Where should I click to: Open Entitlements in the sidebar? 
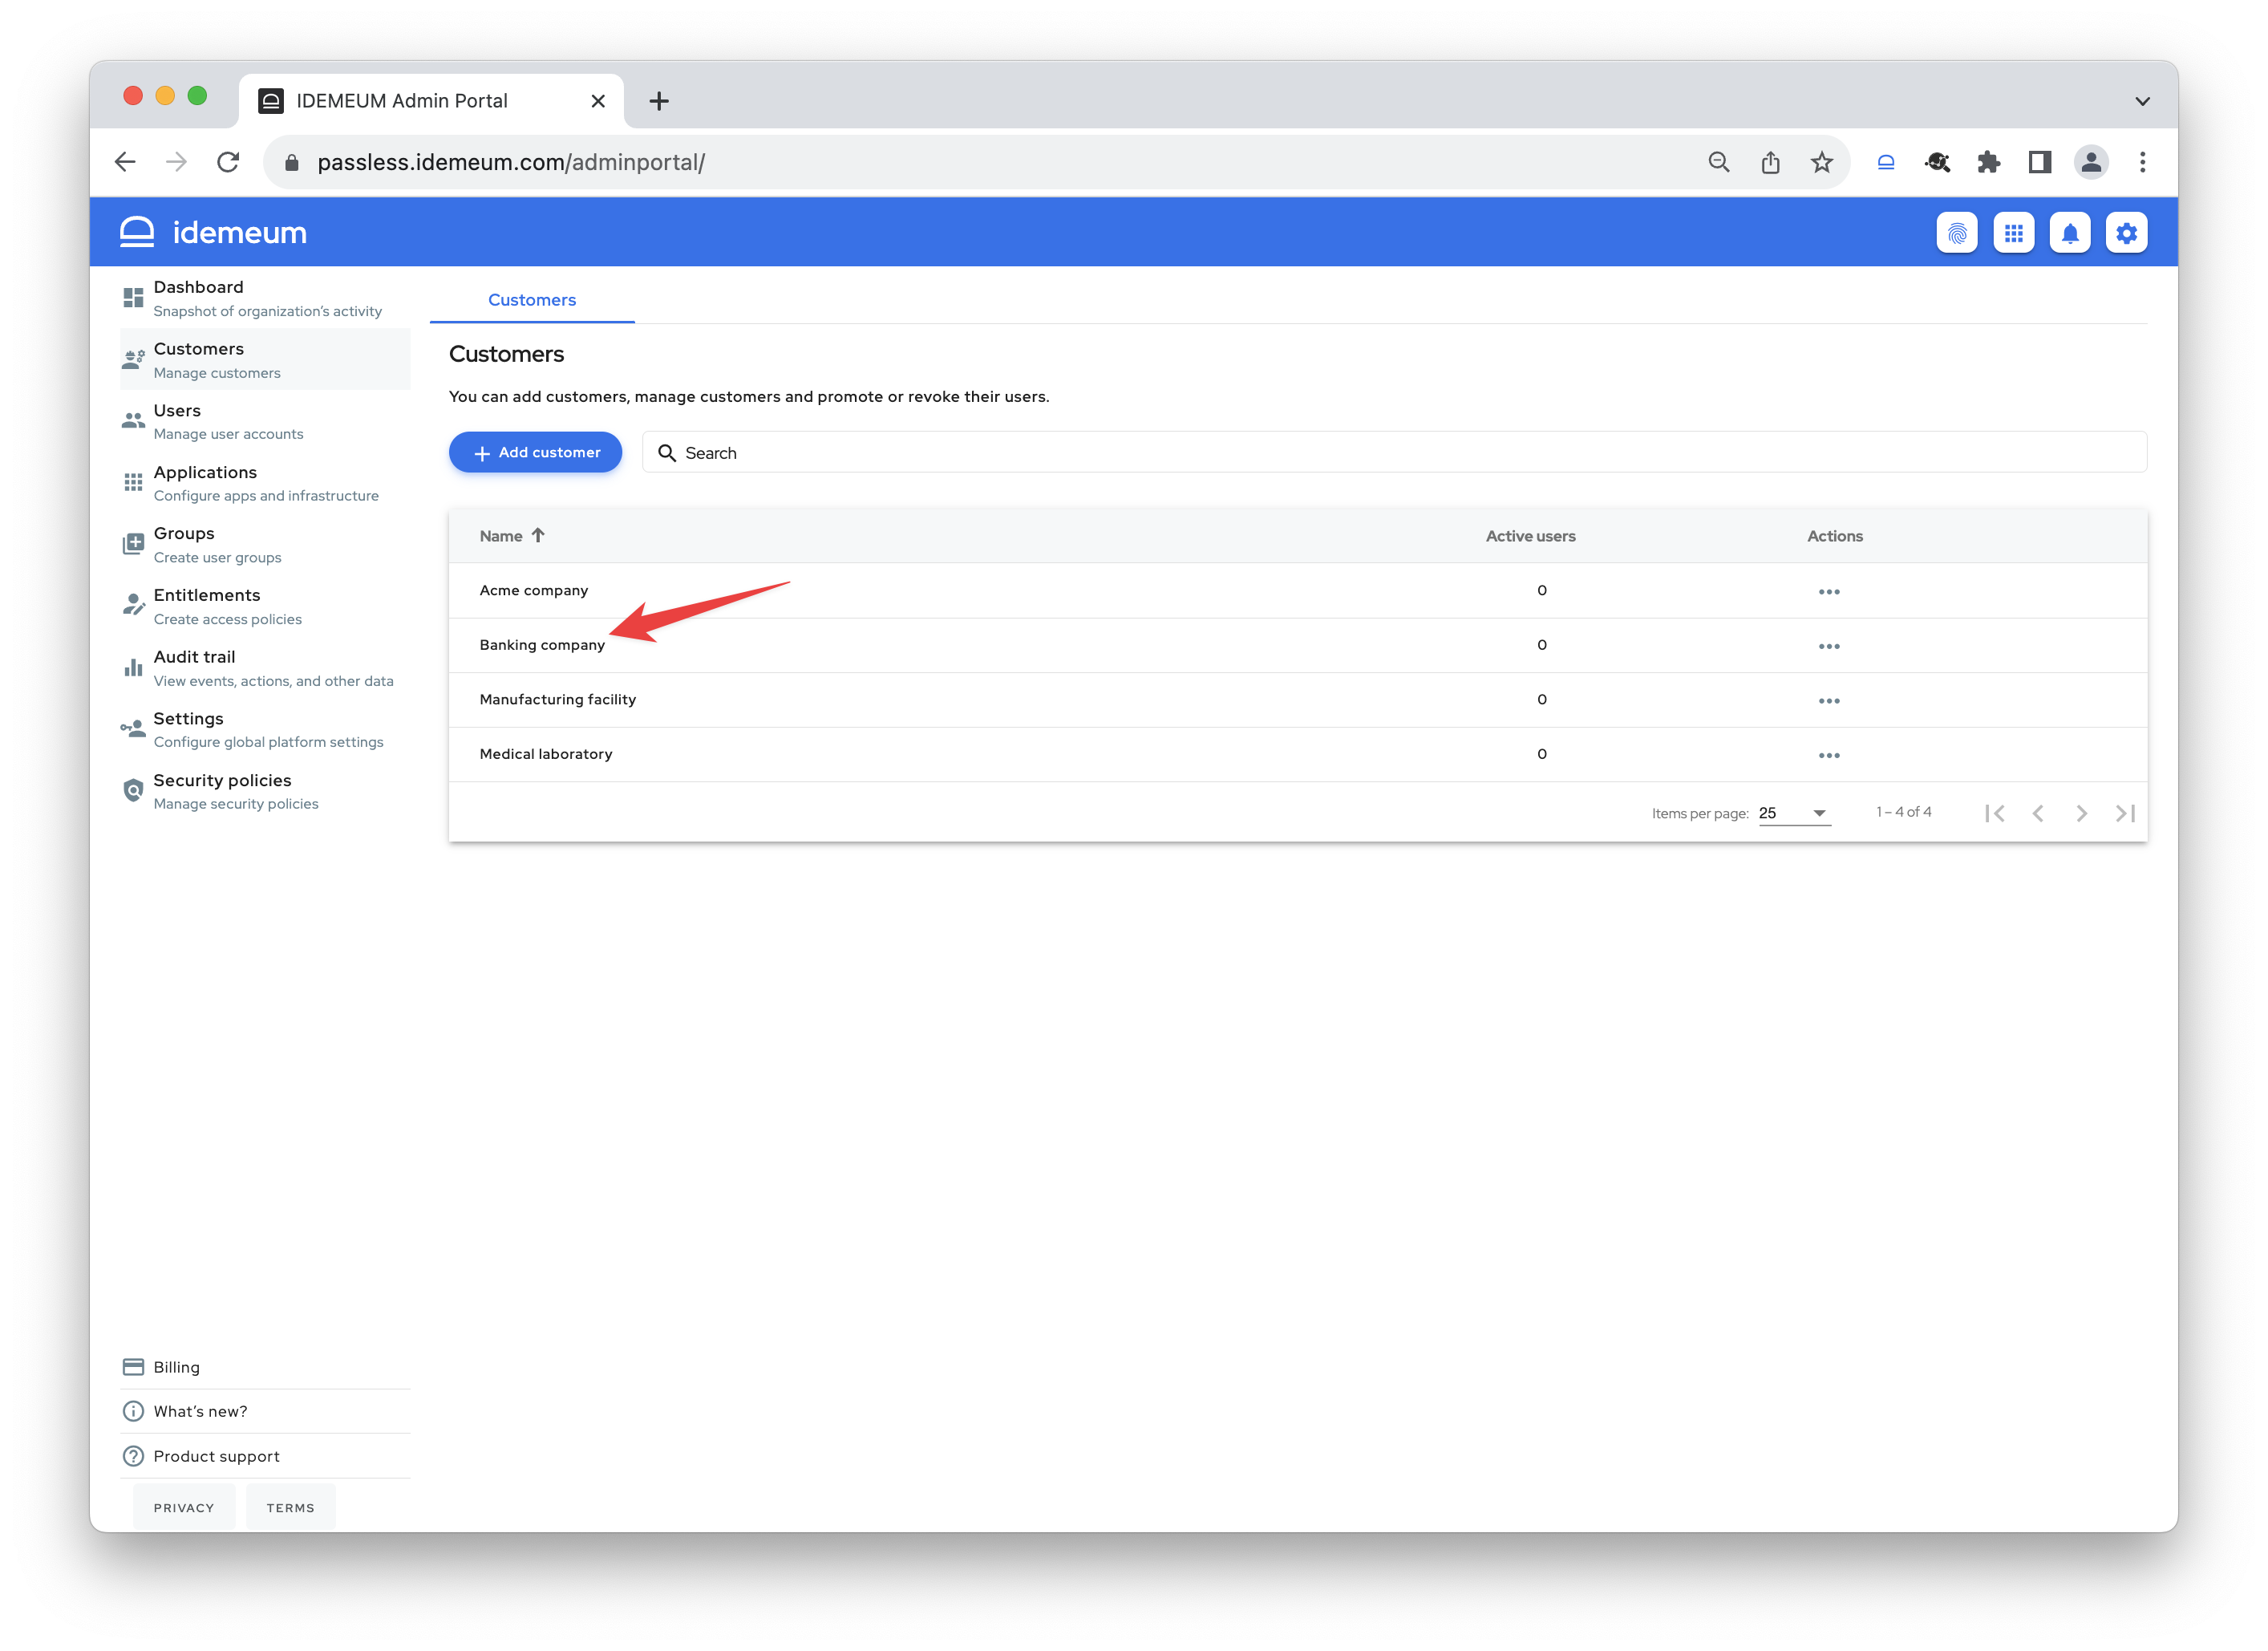265,606
